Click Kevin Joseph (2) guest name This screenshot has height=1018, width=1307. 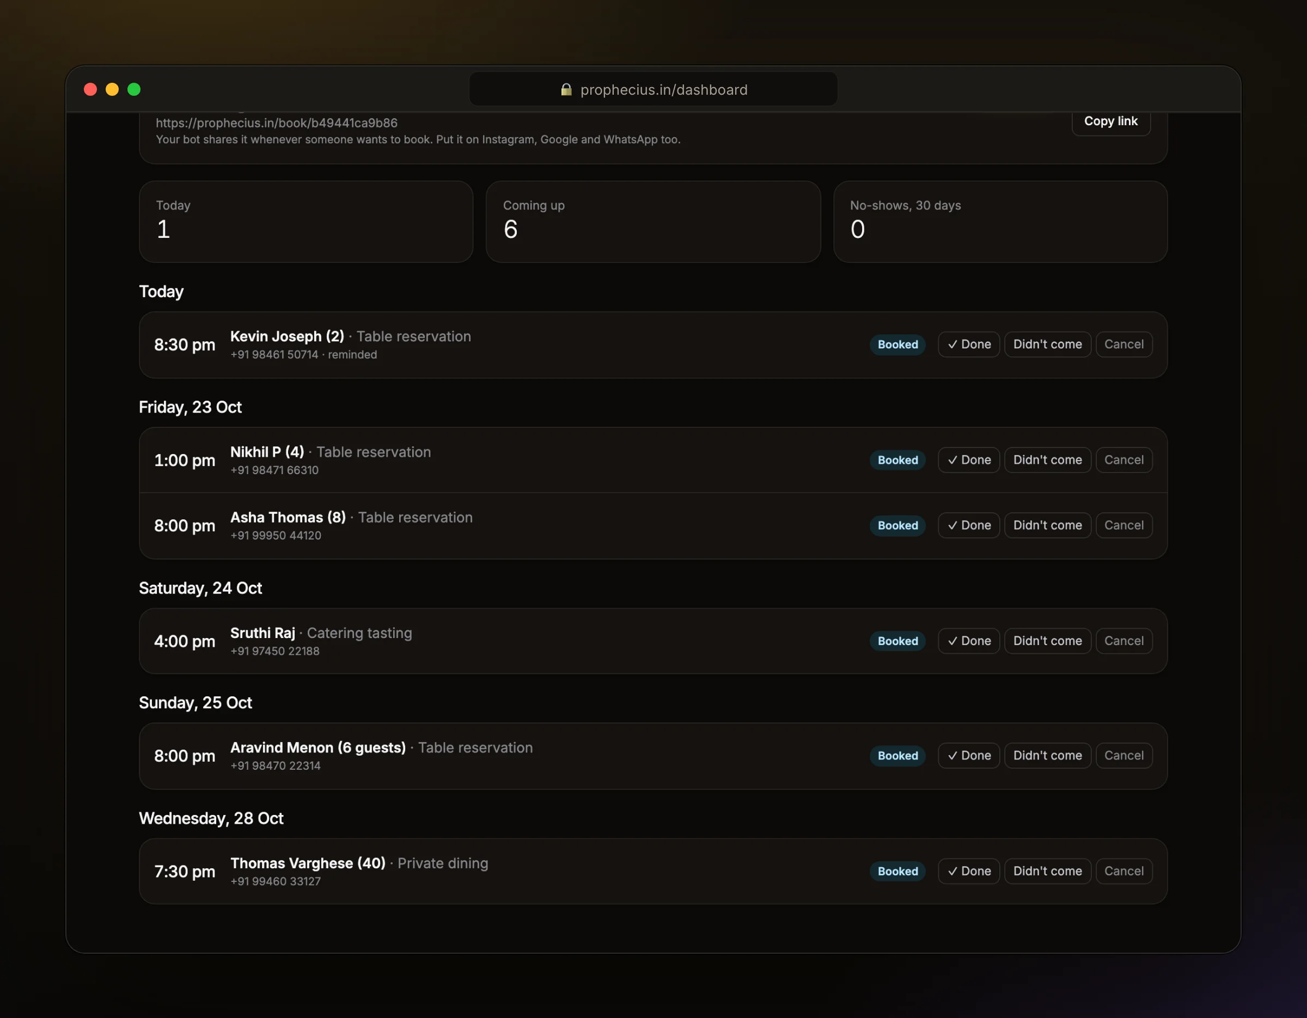(x=287, y=336)
